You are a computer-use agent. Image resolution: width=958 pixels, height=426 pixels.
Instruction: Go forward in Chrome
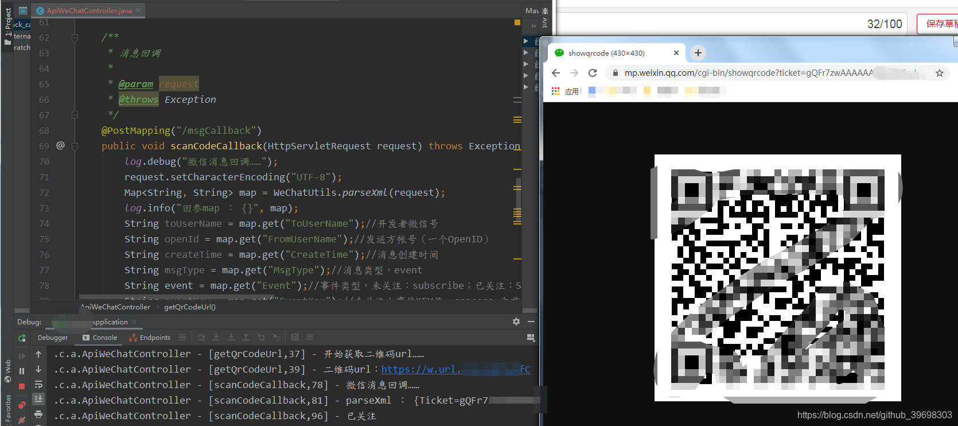(574, 73)
